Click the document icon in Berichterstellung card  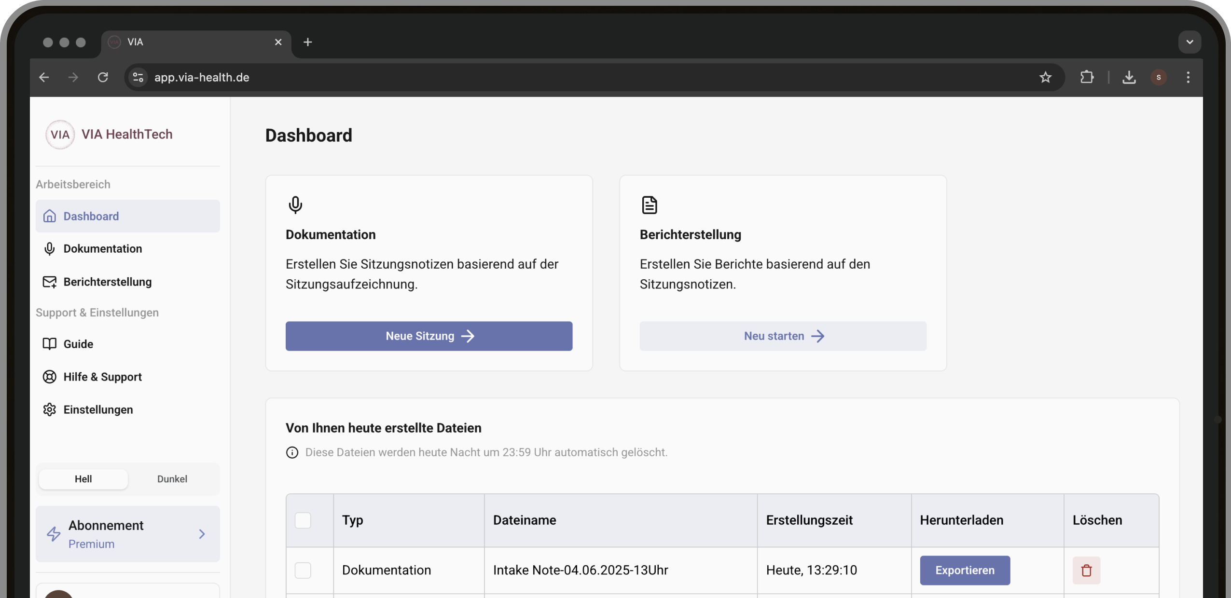point(649,205)
